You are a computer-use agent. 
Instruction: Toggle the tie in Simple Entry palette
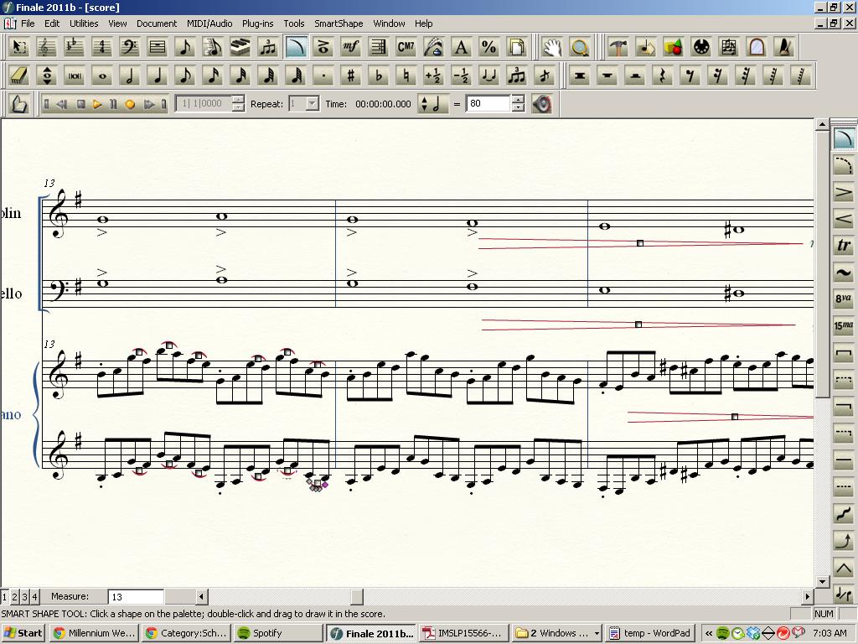pos(488,75)
